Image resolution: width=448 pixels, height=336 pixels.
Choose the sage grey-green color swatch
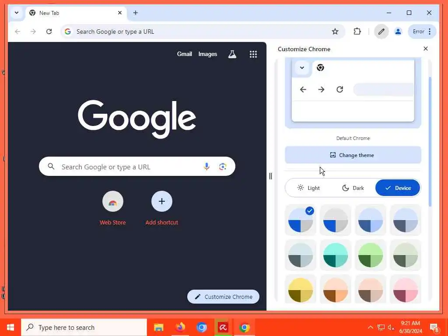point(405,255)
